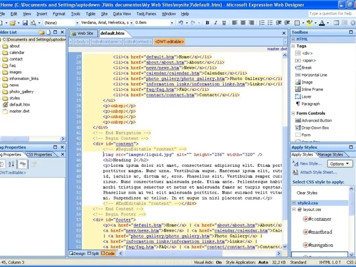
Task: Open the font color dropdown arrow
Action: tap(328, 23)
